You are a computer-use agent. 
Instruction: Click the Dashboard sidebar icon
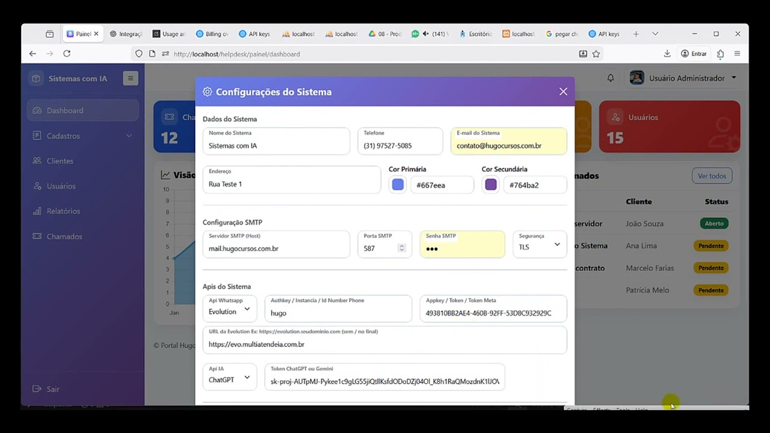coord(37,111)
